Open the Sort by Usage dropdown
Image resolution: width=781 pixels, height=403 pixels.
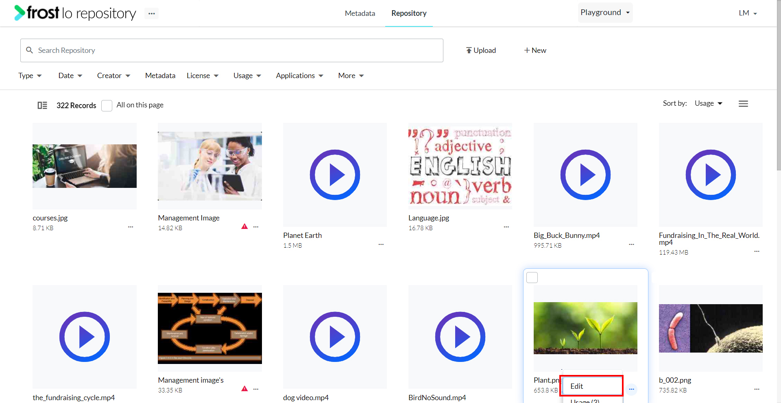[x=708, y=103]
